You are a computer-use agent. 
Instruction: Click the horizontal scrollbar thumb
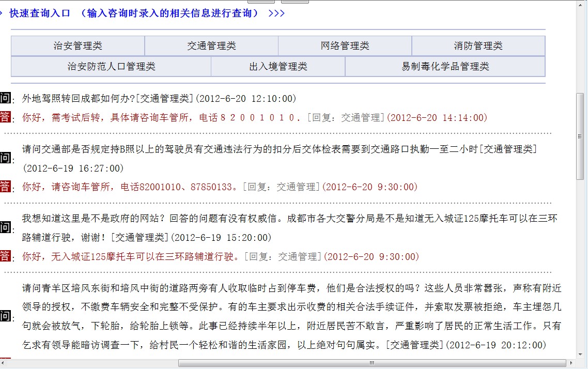tap(371, 363)
